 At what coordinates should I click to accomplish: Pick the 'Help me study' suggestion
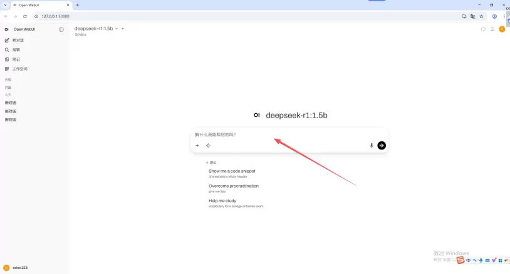(x=222, y=201)
